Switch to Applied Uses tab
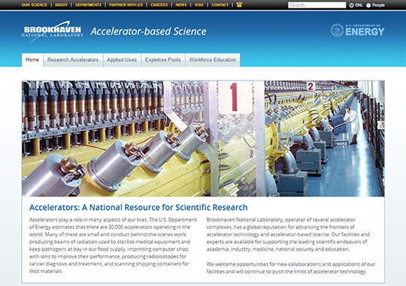This screenshot has height=286, width=406. 122,60
